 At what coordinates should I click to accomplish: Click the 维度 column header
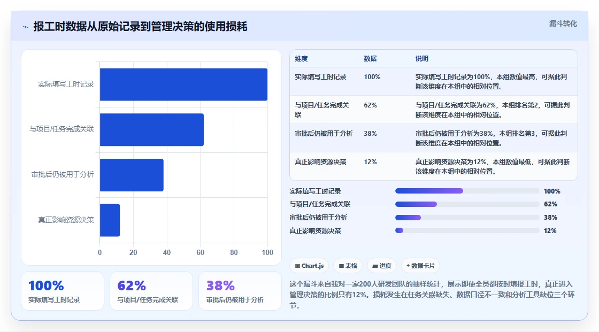(301, 58)
